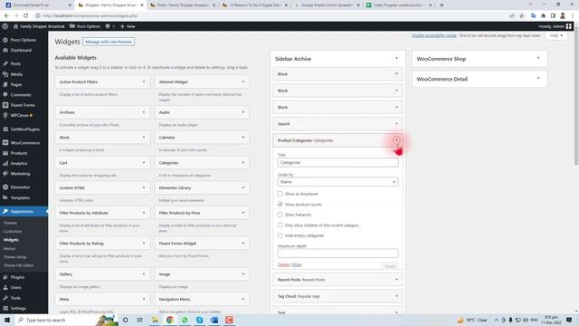Click the Windows taskbar search box
Screen dimensions: 579x326
tap(59, 320)
